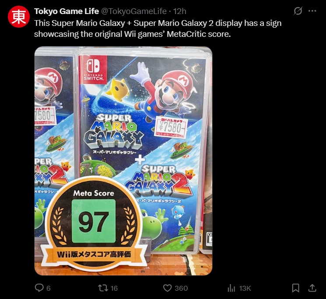Click the Meta Score 97 badge in photo
The image size is (326, 299).
[94, 223]
